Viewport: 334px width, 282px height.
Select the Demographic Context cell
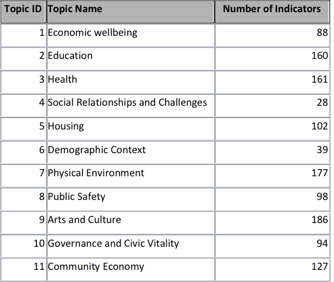click(x=130, y=153)
